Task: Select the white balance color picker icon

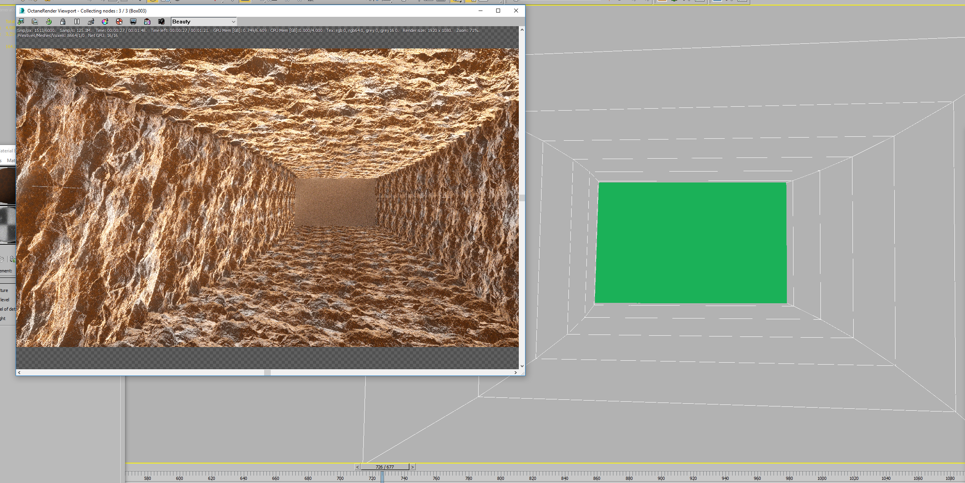Action: click(105, 21)
